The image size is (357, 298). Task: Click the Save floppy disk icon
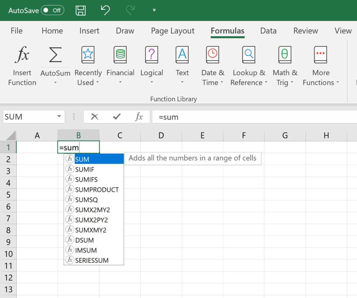coord(81,10)
